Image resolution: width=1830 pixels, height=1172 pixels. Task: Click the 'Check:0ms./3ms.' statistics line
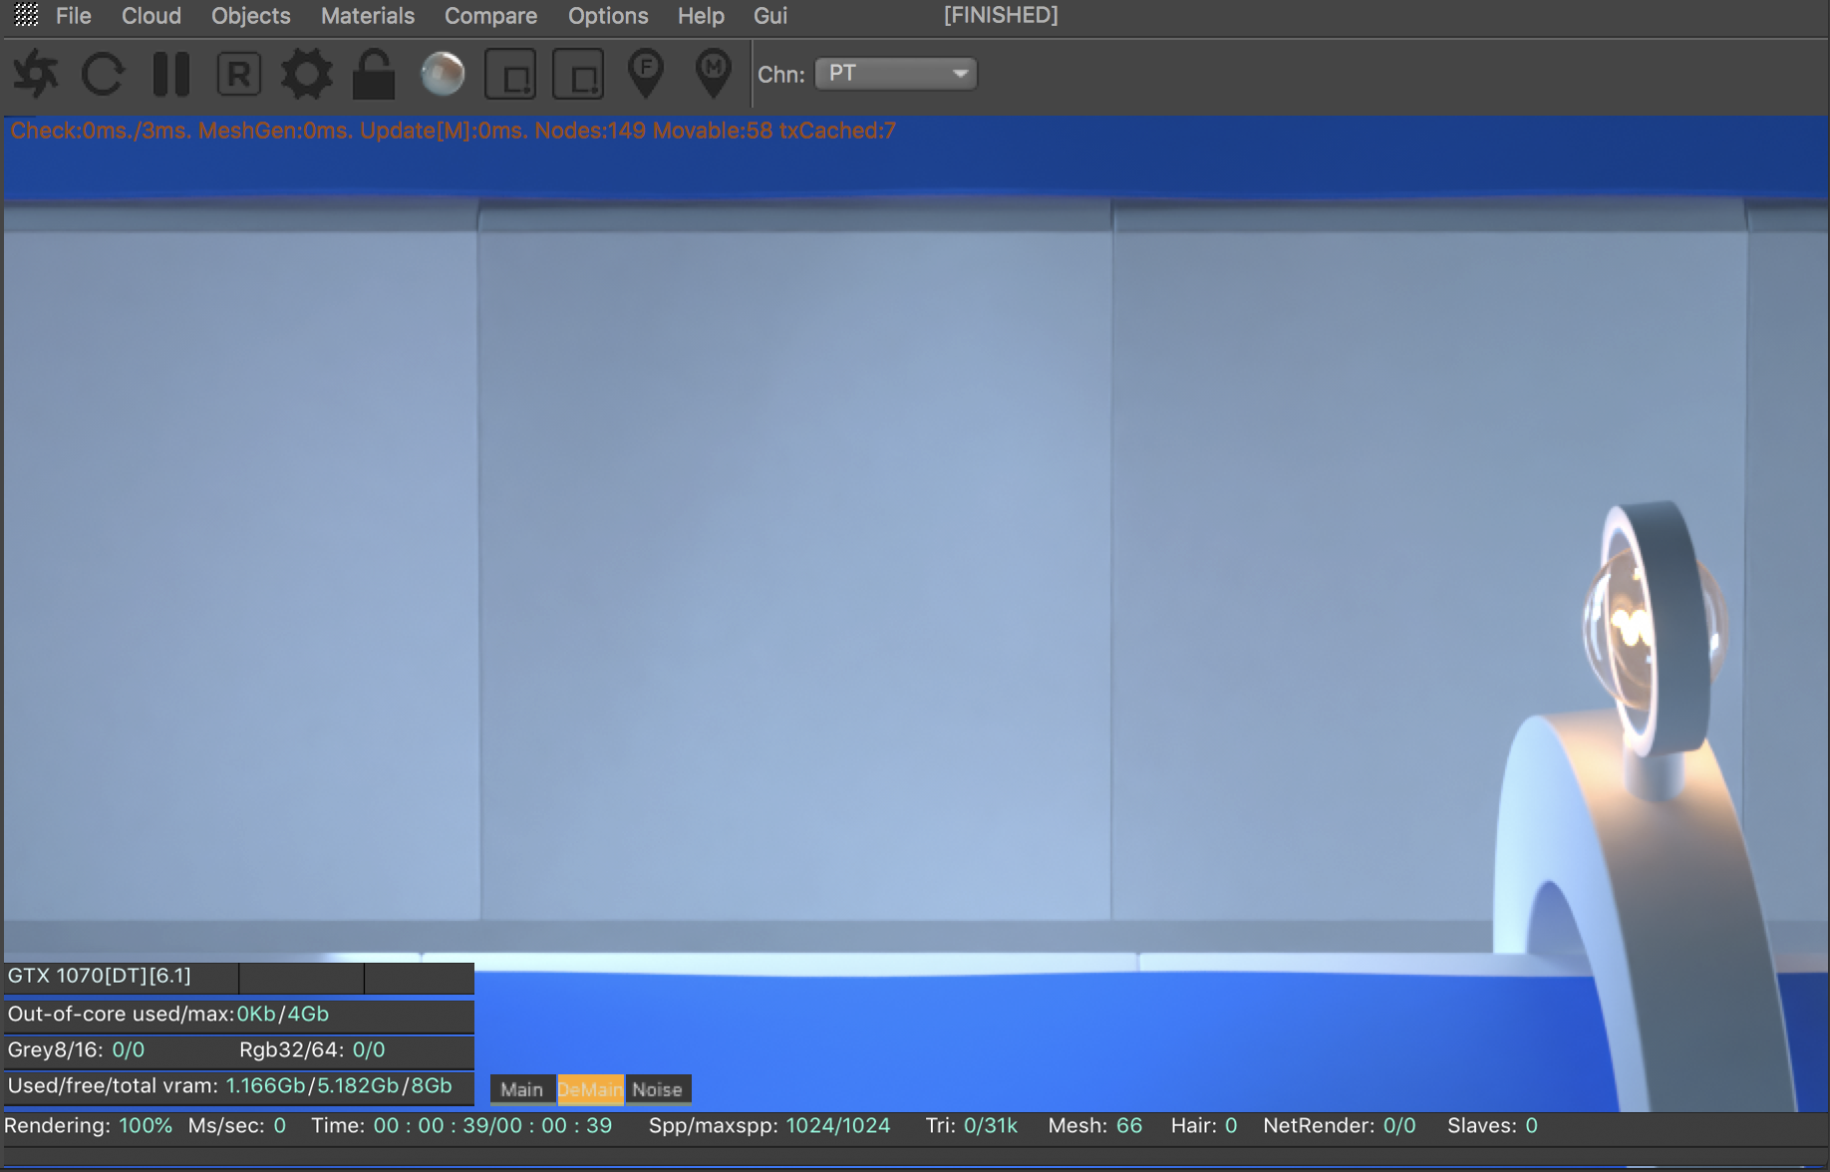pos(454,131)
